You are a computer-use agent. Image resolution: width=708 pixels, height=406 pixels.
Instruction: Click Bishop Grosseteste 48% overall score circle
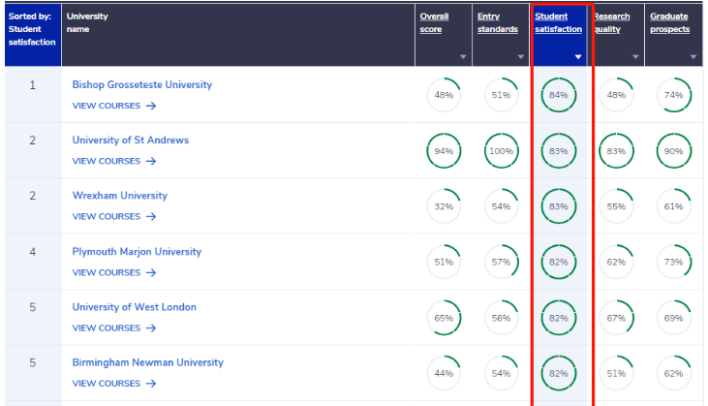click(x=444, y=95)
